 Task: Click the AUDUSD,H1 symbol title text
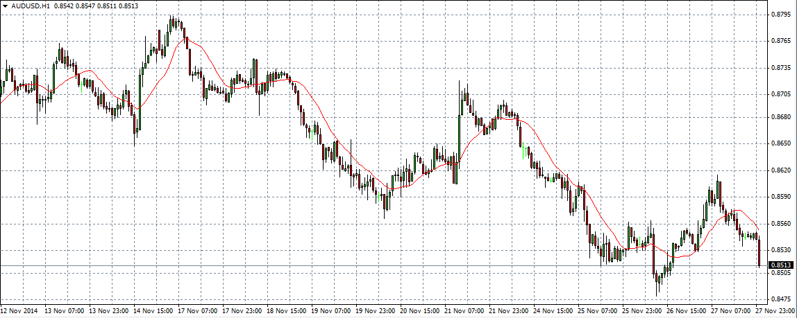[x=31, y=6]
